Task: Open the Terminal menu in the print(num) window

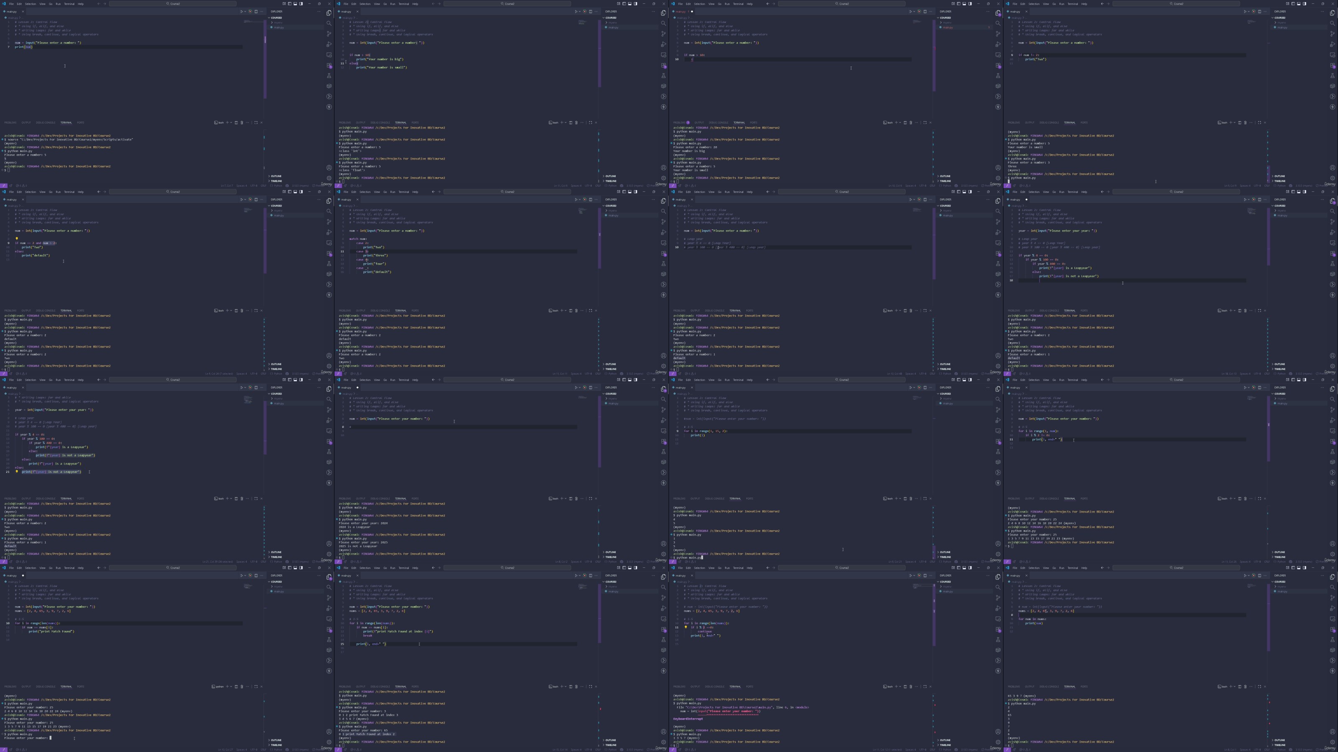Action: [x=69, y=4]
